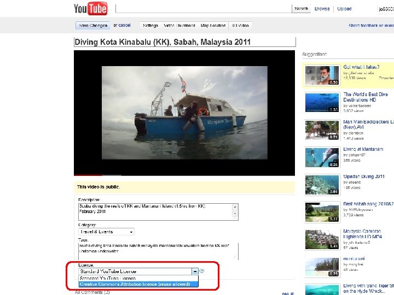Open Best Sabah song video thumbnail
The image size is (394, 295).
(322, 212)
